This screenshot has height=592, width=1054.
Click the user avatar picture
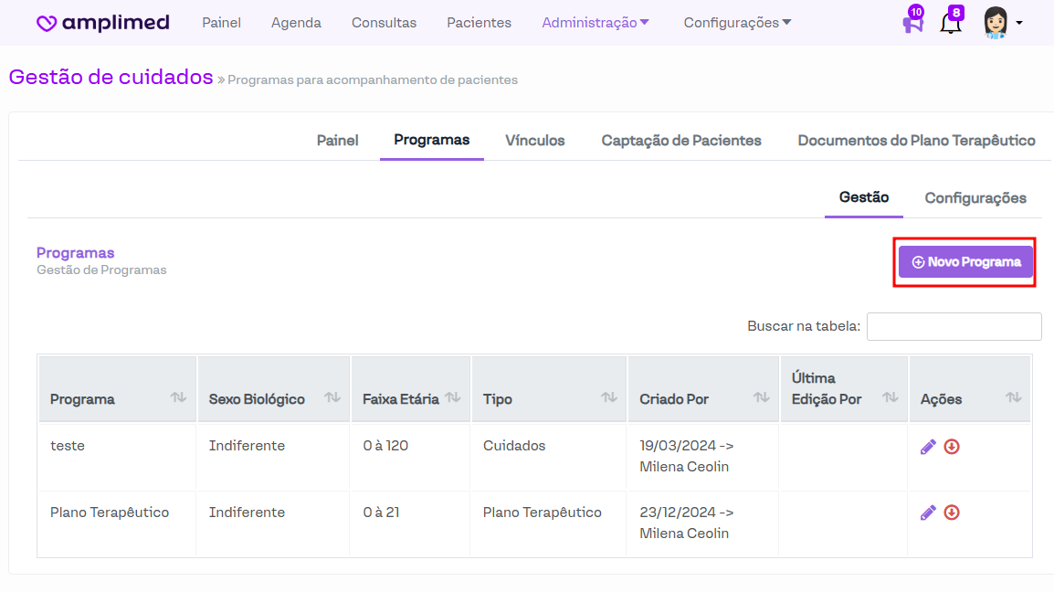pos(995,23)
